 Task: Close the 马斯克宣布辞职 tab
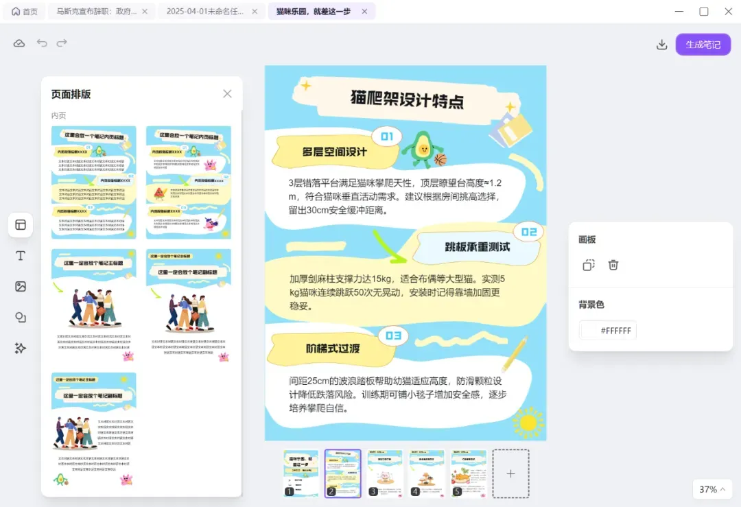(145, 12)
